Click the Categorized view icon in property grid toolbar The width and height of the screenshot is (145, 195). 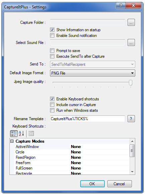[14, 134]
